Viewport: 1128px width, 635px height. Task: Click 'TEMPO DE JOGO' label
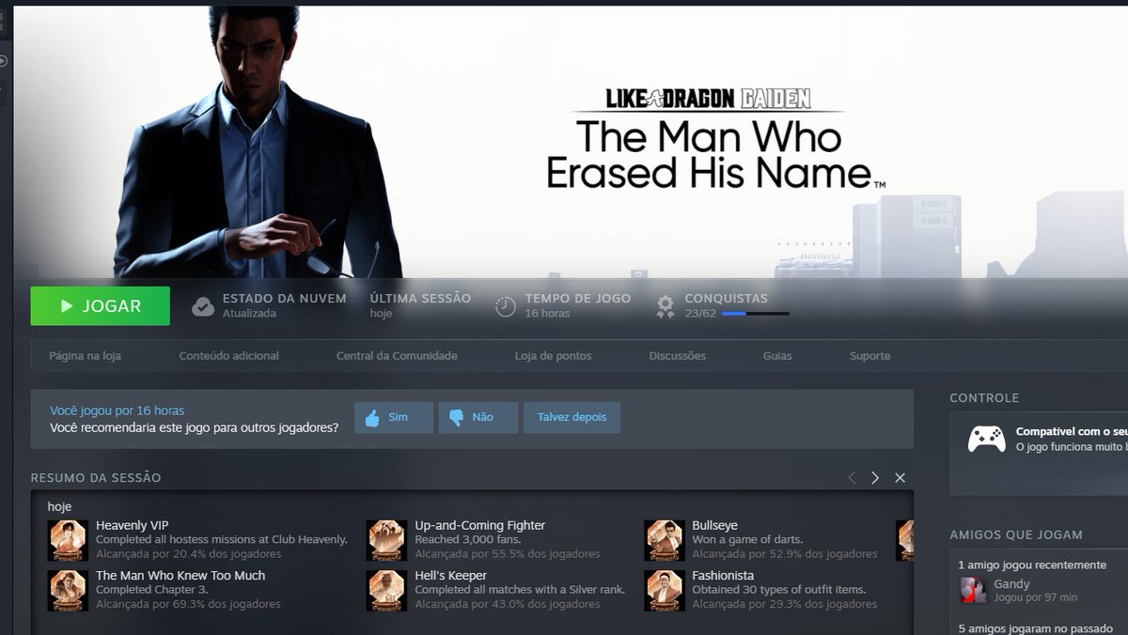(578, 299)
